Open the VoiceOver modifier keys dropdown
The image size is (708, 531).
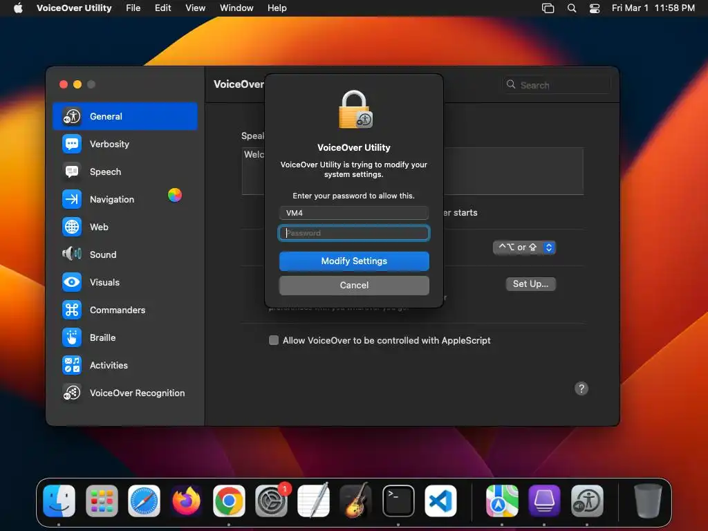(524, 247)
